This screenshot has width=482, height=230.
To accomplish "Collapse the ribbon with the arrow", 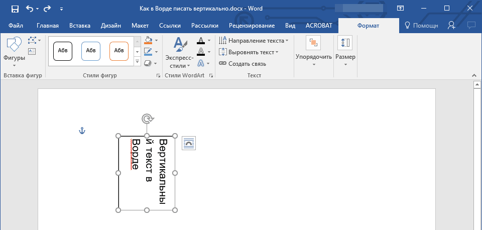I will click(x=474, y=76).
